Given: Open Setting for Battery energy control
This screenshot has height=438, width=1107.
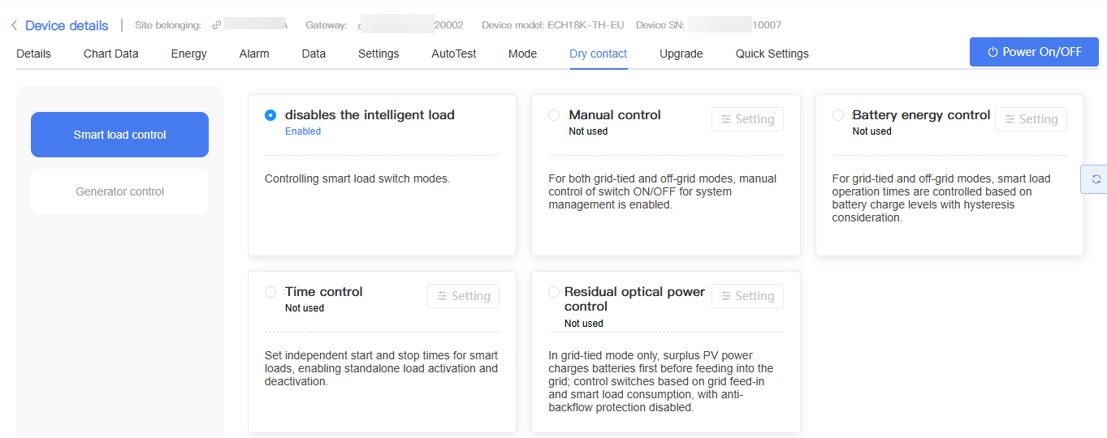Looking at the screenshot, I should (1031, 119).
